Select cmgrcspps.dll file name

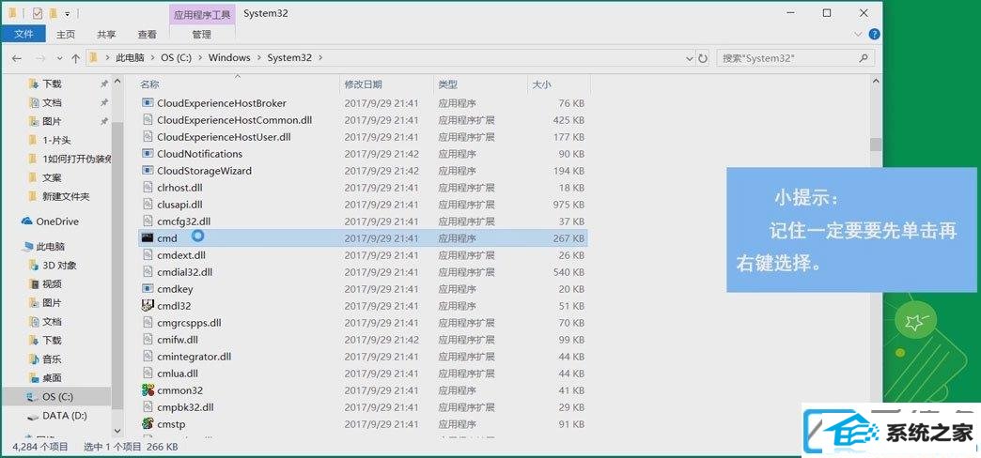190,323
